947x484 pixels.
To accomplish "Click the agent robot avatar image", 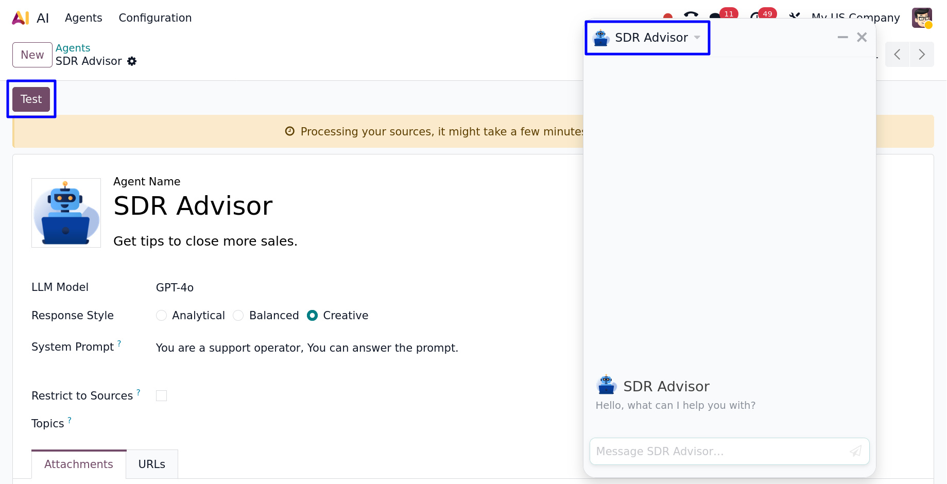I will [x=66, y=213].
